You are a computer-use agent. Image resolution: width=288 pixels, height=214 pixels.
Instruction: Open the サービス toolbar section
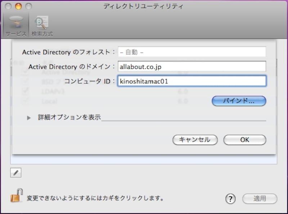point(16,26)
